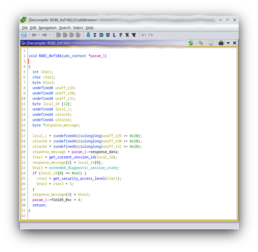The width and height of the screenshot is (258, 252).
Task: Click the 'I' next instruction icon
Action: point(95,35)
